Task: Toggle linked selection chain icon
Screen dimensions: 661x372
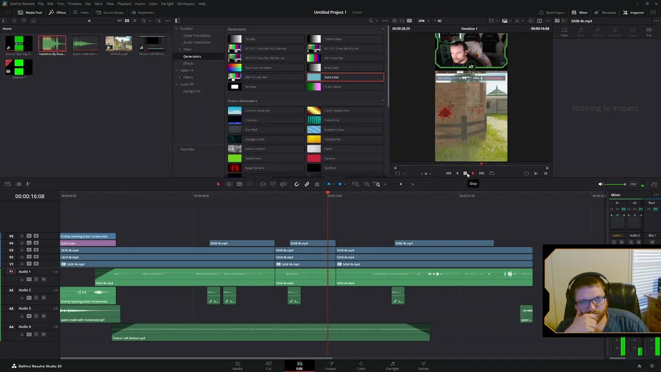Action: point(307,184)
